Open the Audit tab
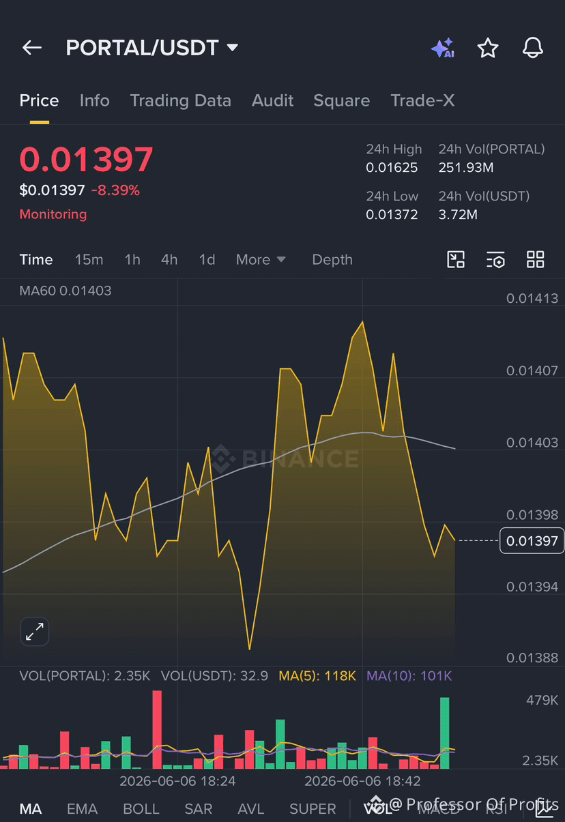This screenshot has height=822, width=565. pos(272,100)
